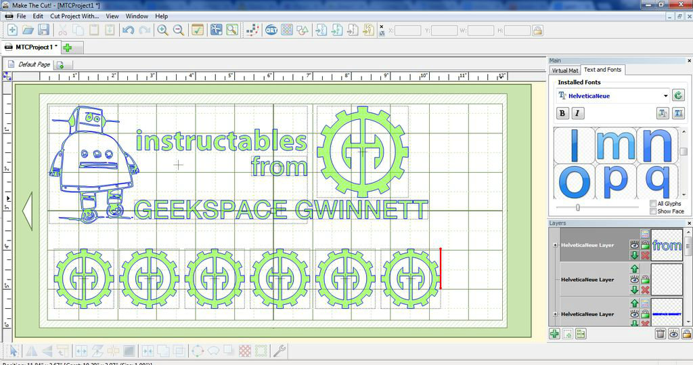Open Cut Project With... menu

[74, 16]
